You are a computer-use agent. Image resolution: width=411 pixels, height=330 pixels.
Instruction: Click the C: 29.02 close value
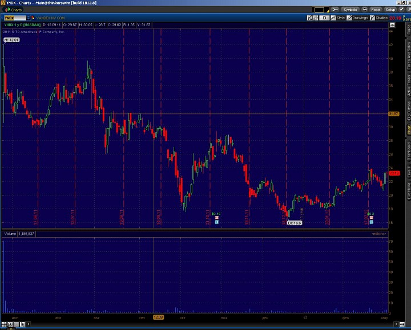coord(115,25)
